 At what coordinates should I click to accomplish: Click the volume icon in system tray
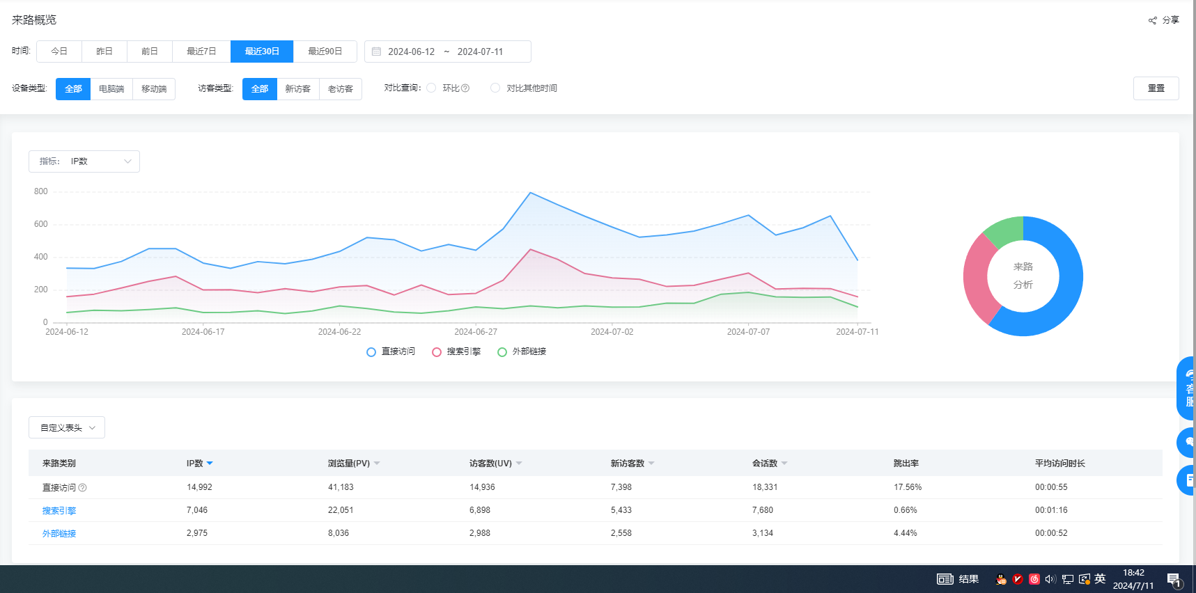coord(1050,579)
